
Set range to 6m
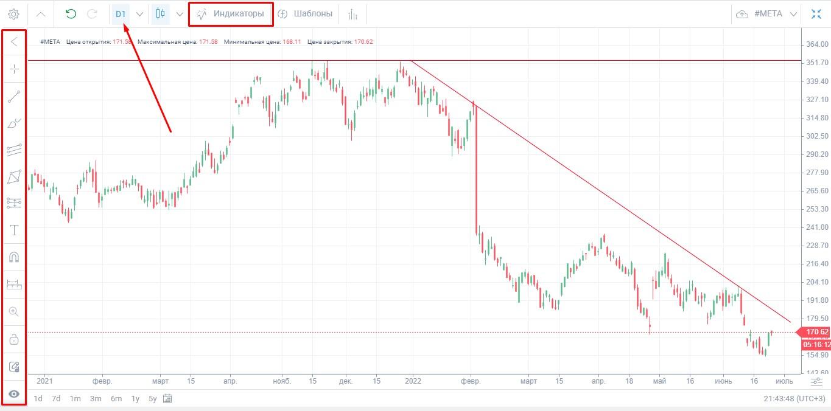[x=116, y=399]
